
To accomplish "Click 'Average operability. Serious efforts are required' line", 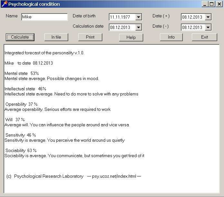I will (58, 109).
